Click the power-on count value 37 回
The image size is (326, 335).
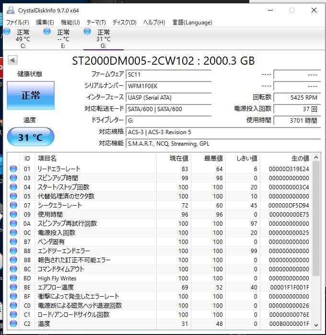click(297, 109)
